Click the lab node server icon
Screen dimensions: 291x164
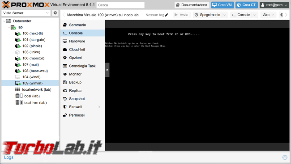point(13,27)
